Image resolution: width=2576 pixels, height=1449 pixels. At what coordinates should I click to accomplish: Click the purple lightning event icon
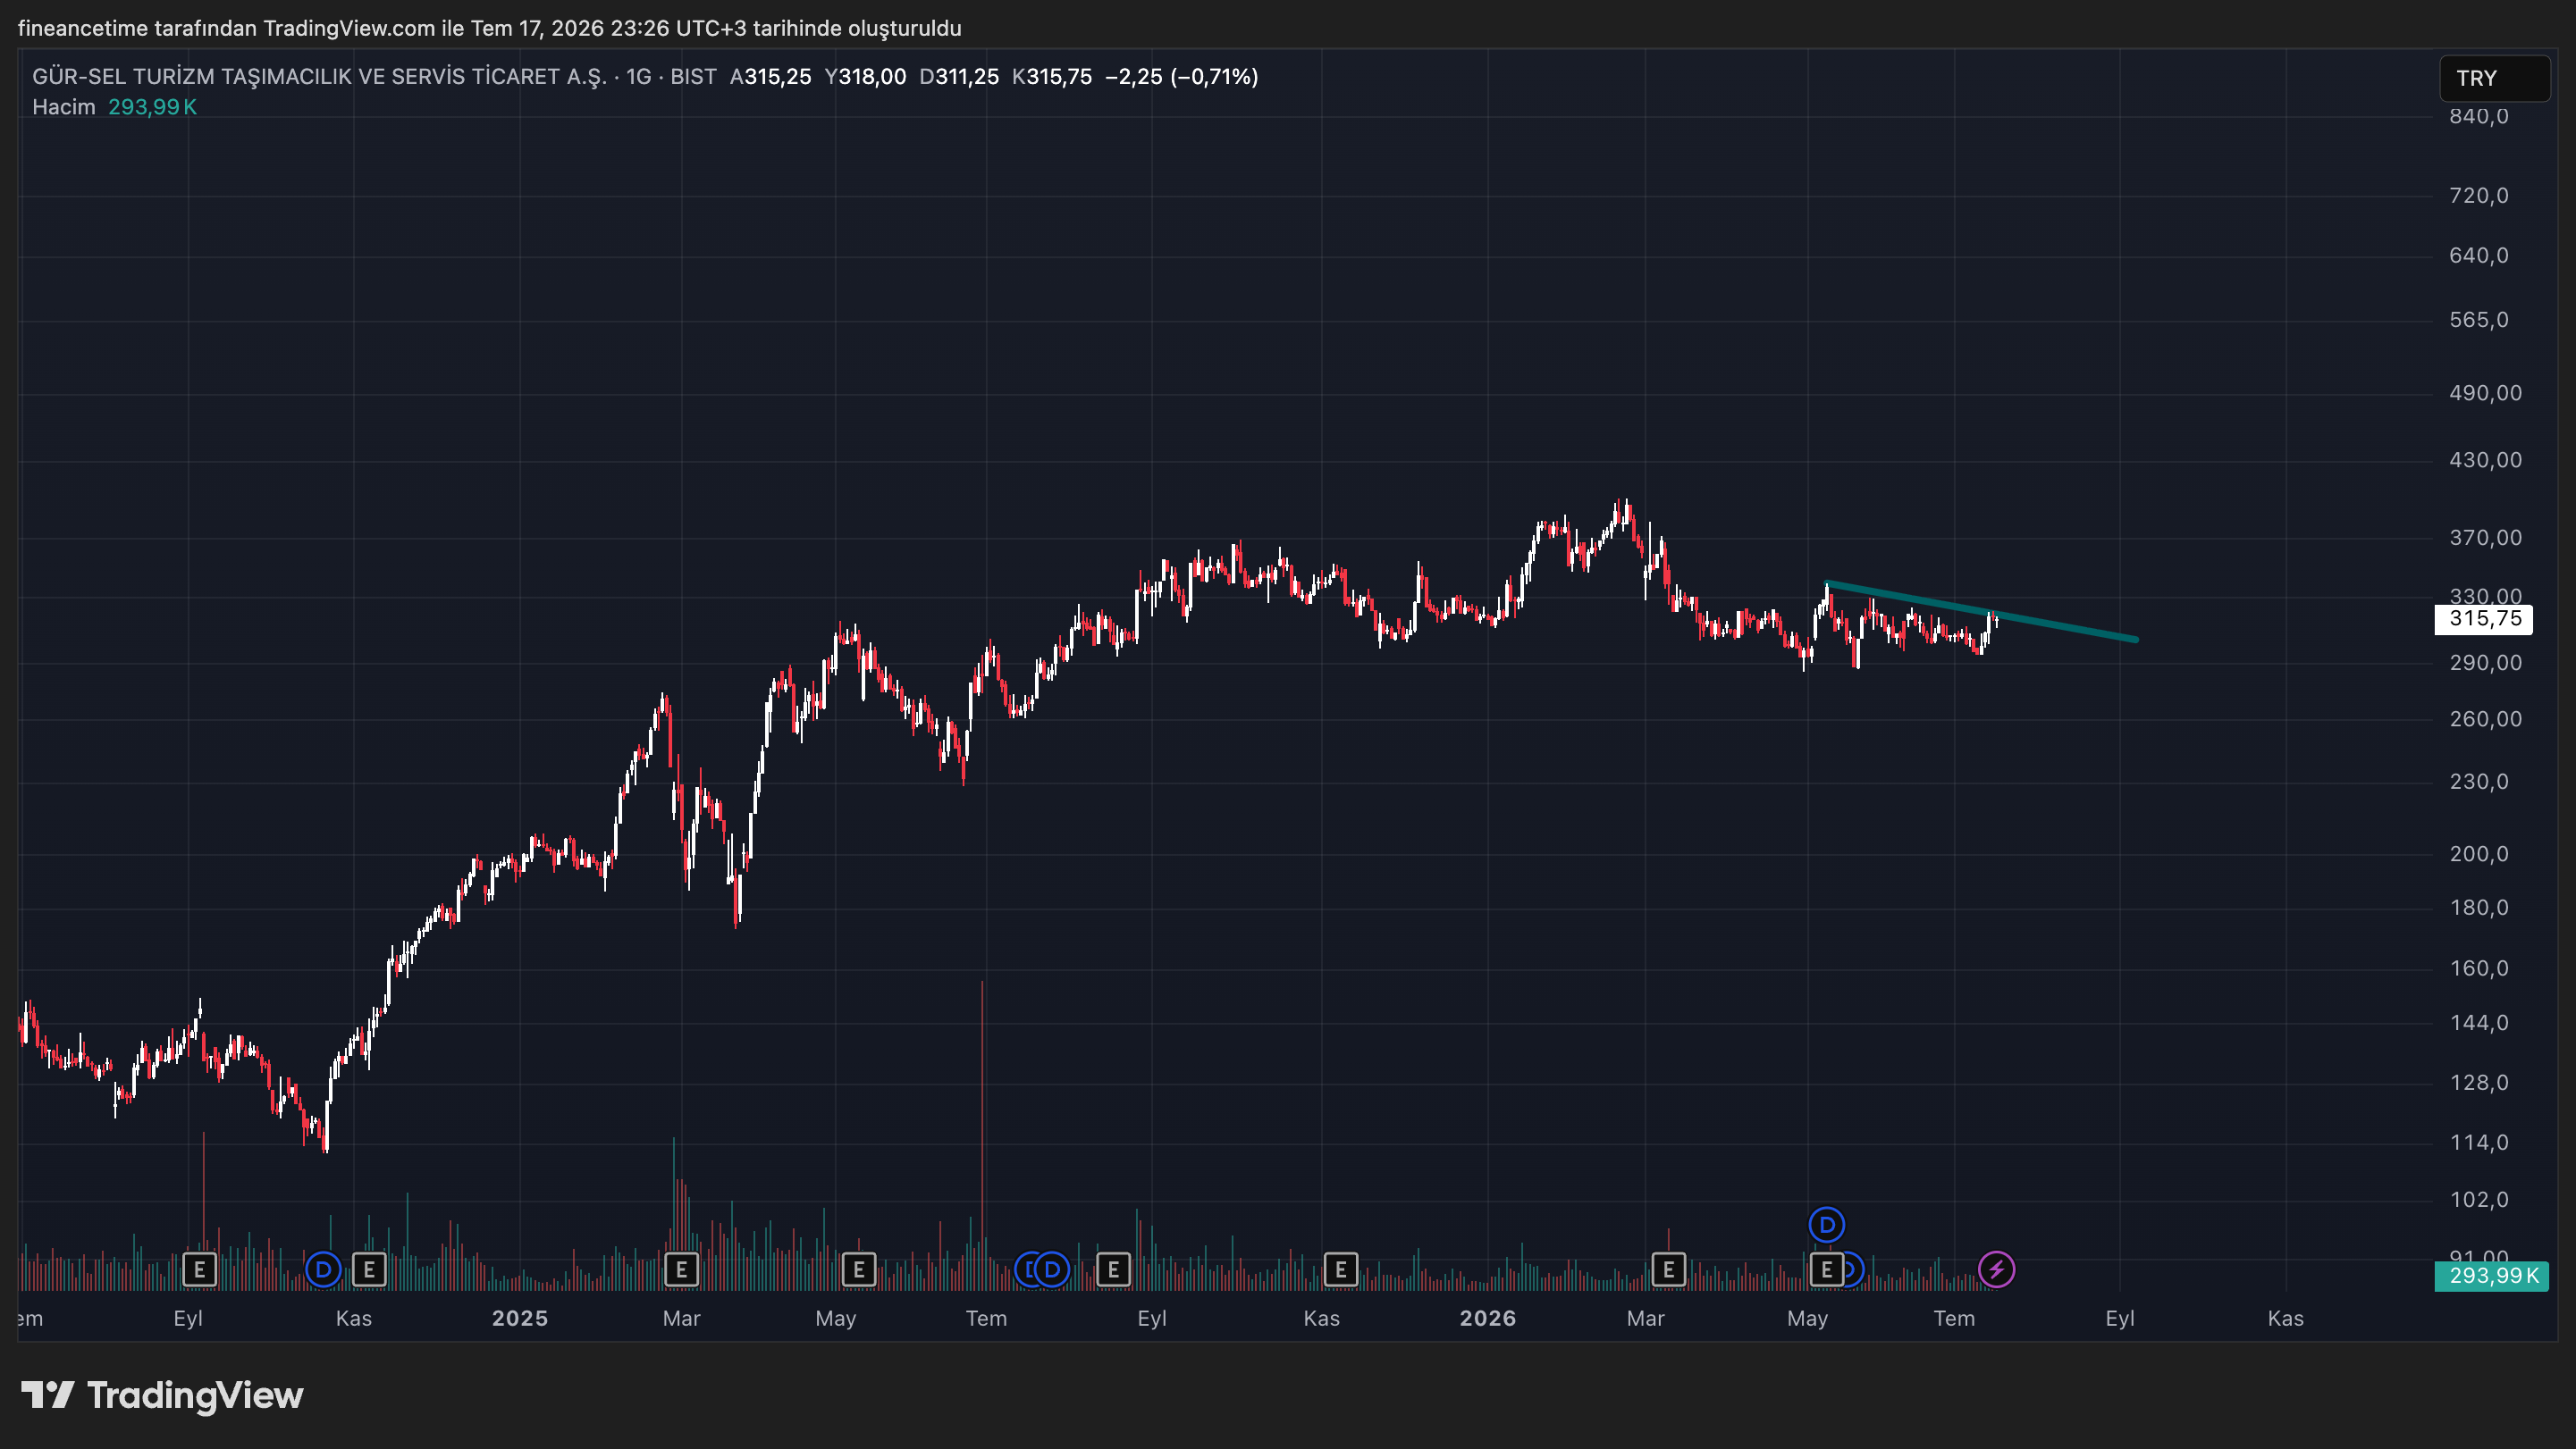(x=1996, y=1270)
